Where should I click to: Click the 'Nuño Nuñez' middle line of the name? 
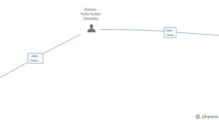coord(91,14)
